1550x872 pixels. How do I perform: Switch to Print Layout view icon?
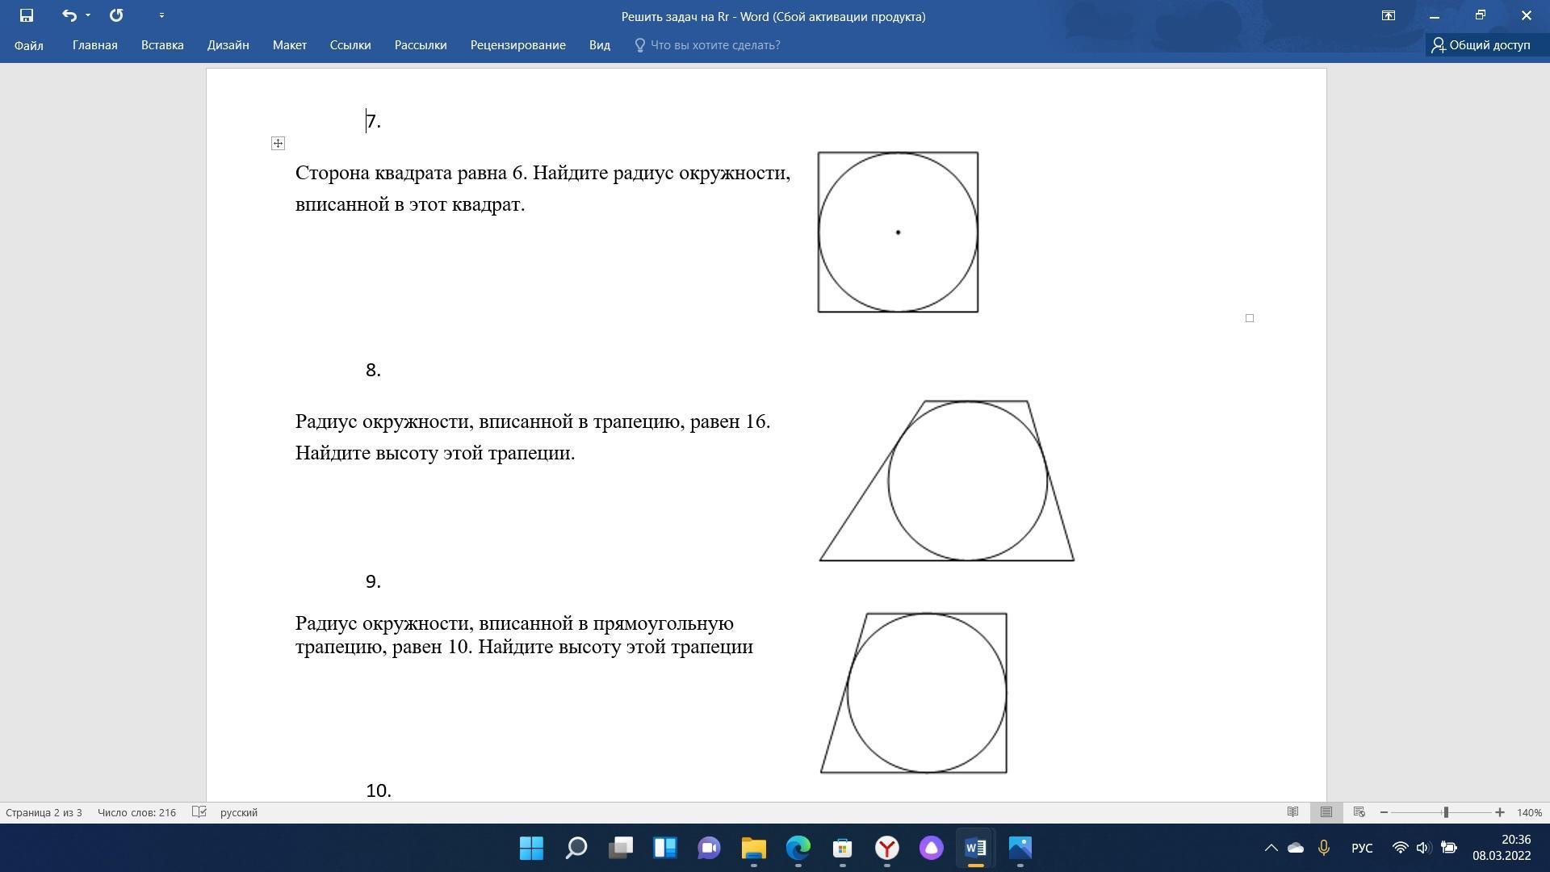[1326, 812]
